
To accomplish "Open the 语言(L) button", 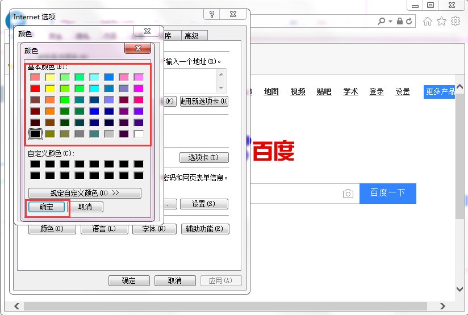I will point(104,229).
